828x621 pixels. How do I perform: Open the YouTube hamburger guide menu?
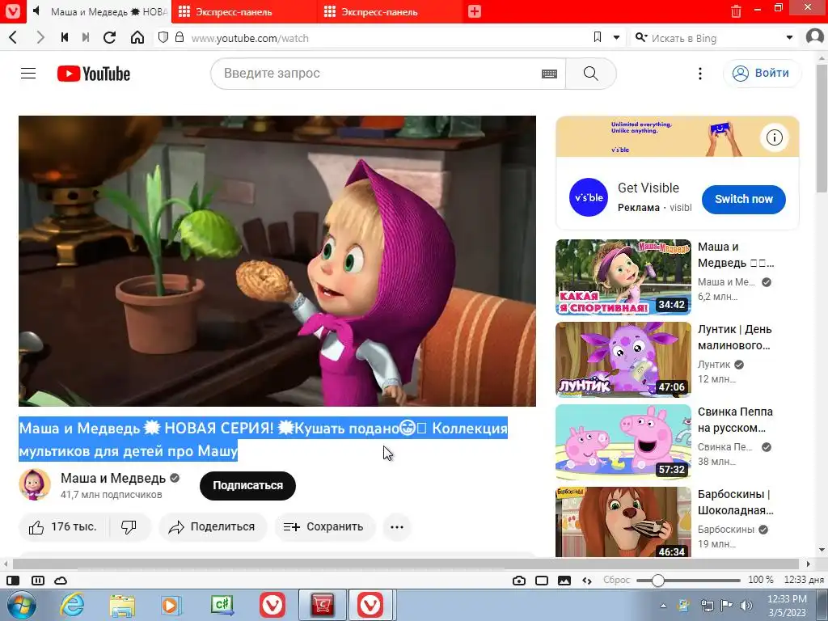pos(28,74)
